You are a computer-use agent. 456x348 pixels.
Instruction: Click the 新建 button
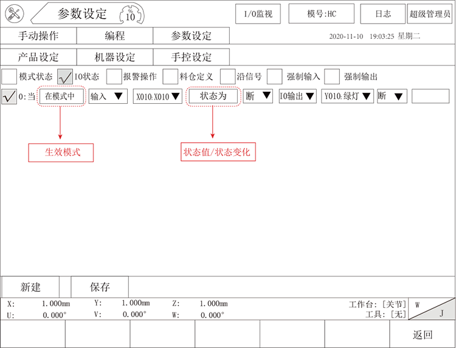click(x=30, y=287)
